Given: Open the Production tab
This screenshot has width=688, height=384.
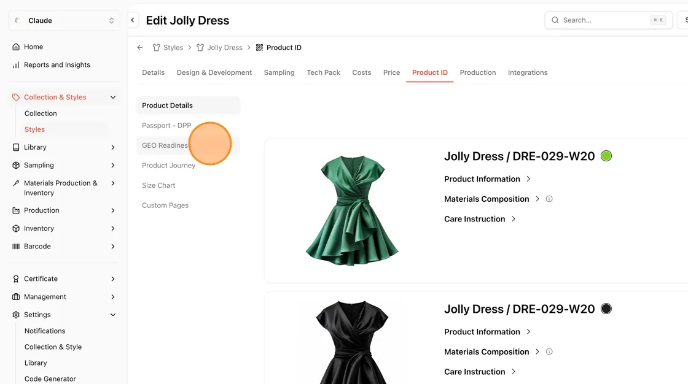Looking at the screenshot, I should click(x=478, y=73).
